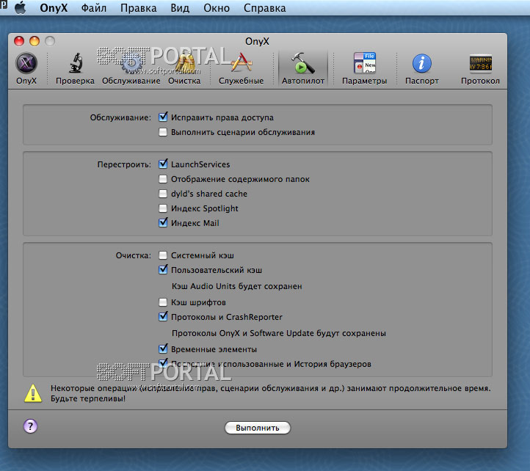Uncheck the Индекс Mail option
Viewport: 530px width, 471px height.
pyautogui.click(x=163, y=222)
